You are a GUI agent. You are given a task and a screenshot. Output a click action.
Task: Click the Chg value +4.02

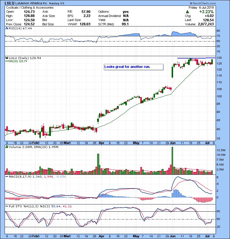209,16
